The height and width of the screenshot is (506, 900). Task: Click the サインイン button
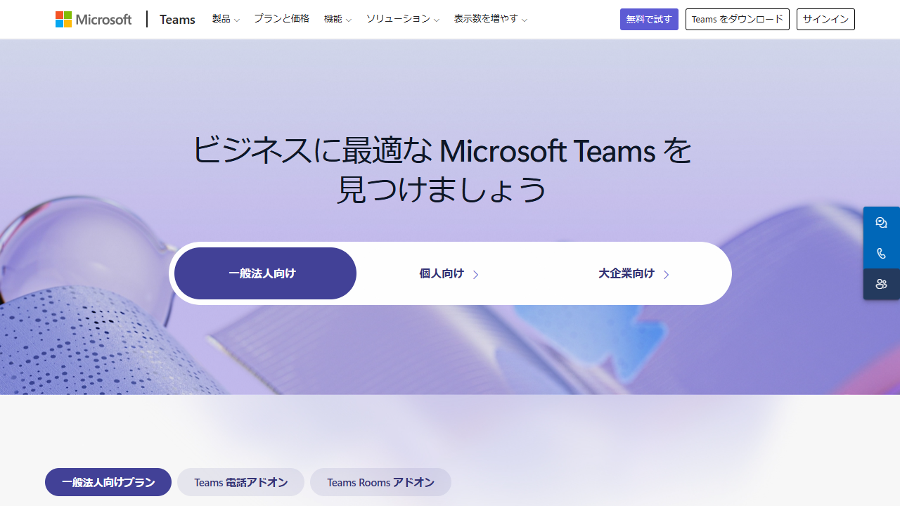(825, 19)
